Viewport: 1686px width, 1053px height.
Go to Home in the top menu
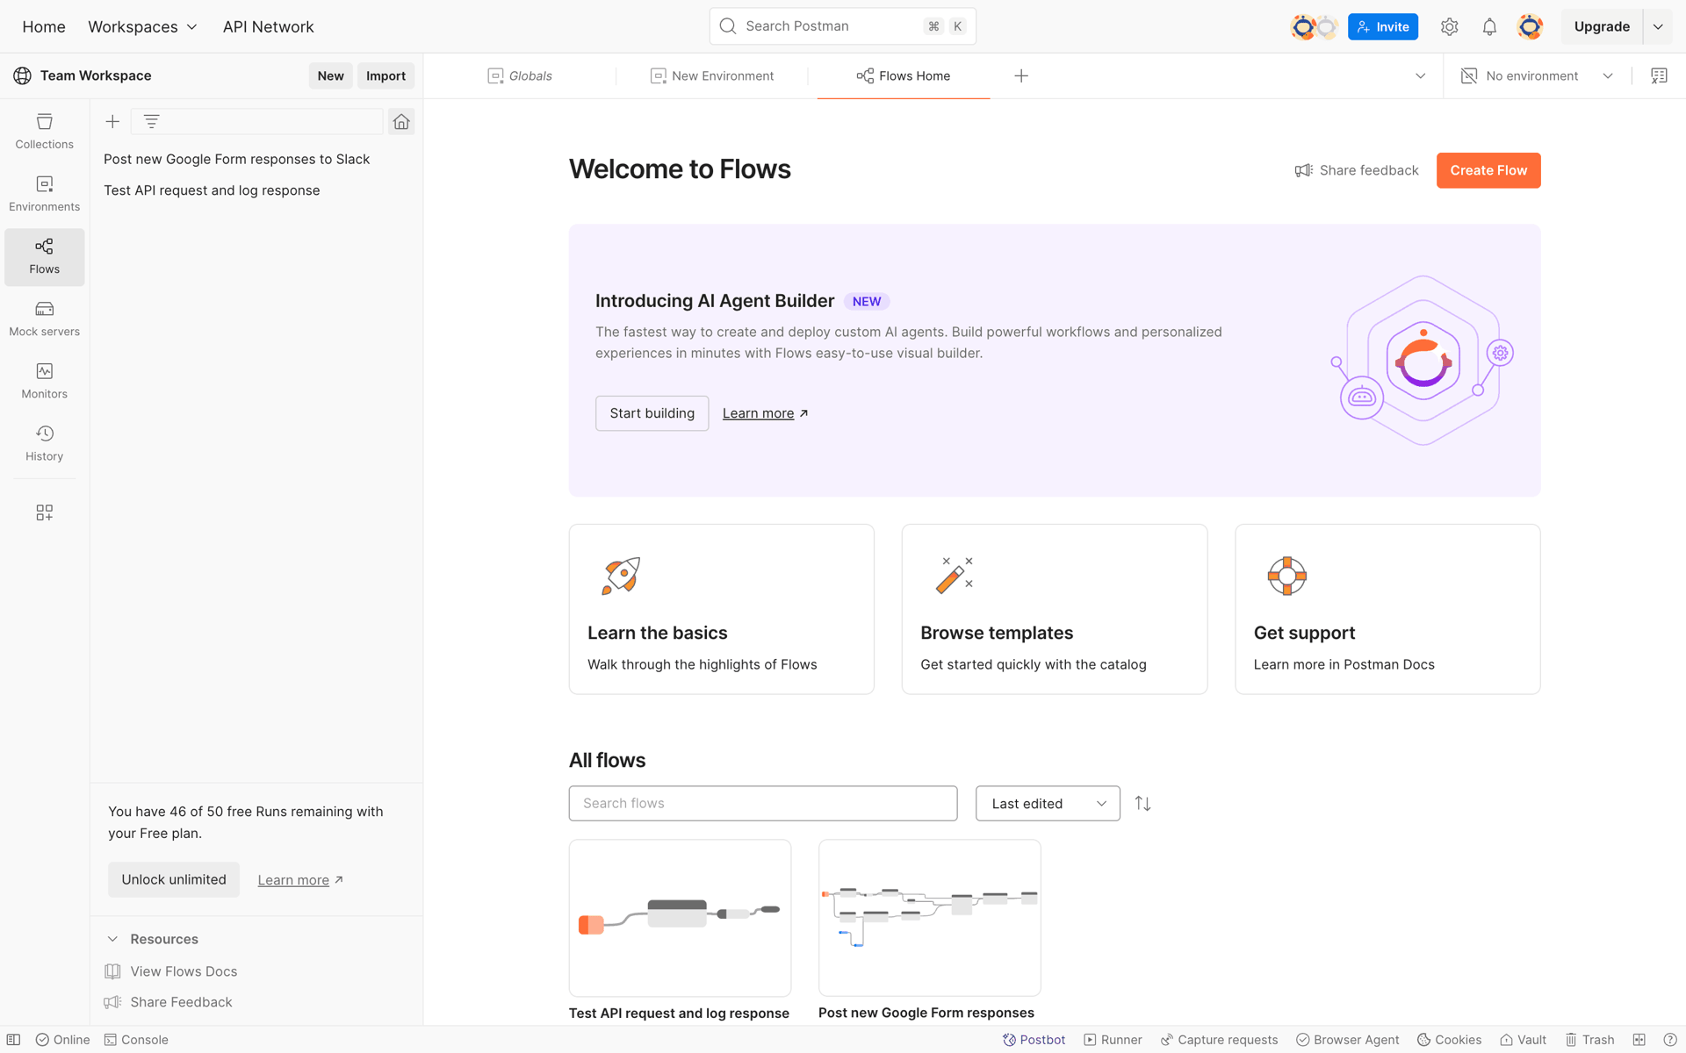[44, 26]
